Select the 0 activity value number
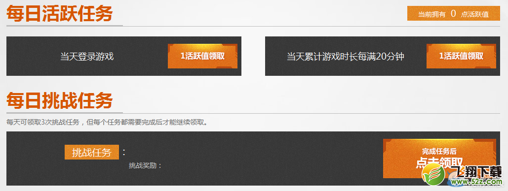508x191 pixels. (x=453, y=14)
